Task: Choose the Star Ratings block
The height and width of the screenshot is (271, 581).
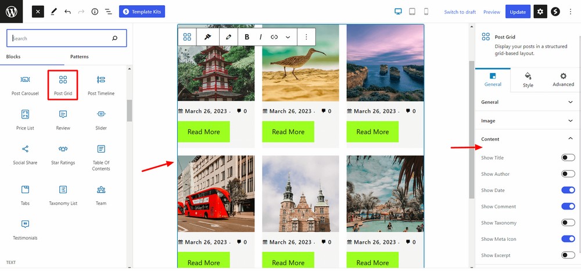Action: coord(63,154)
